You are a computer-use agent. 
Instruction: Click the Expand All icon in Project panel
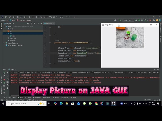point(31,23)
